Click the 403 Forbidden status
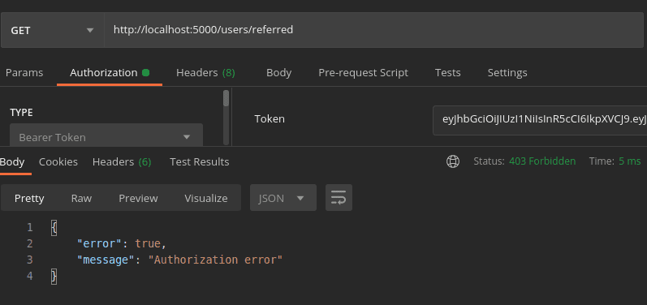 [542, 161]
